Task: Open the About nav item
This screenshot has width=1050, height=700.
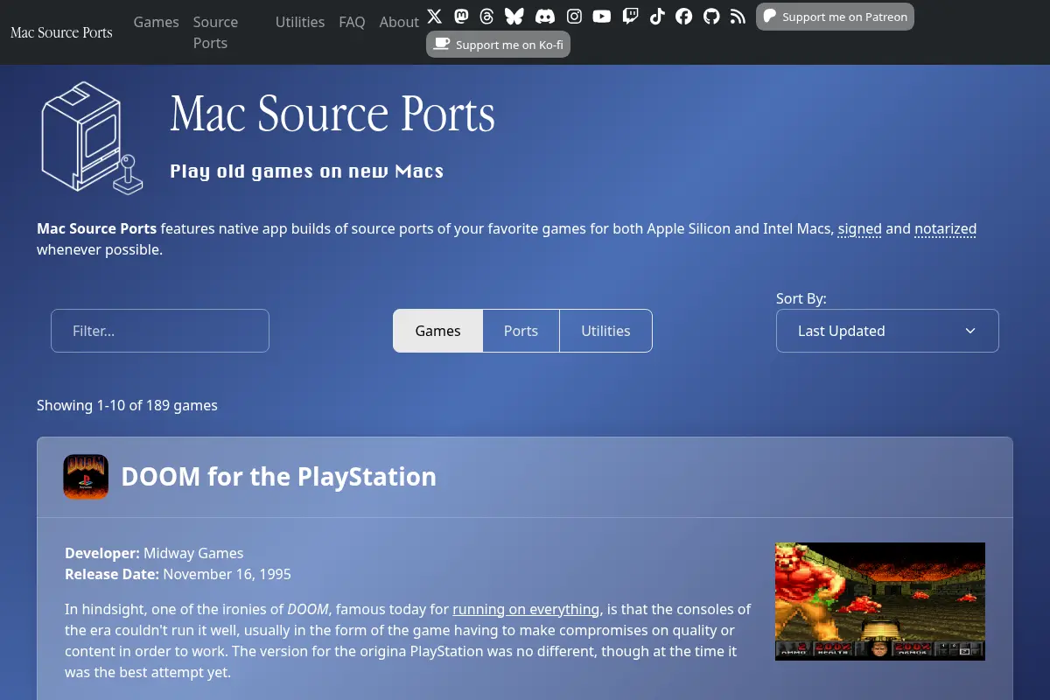Action: pyautogui.click(x=399, y=22)
